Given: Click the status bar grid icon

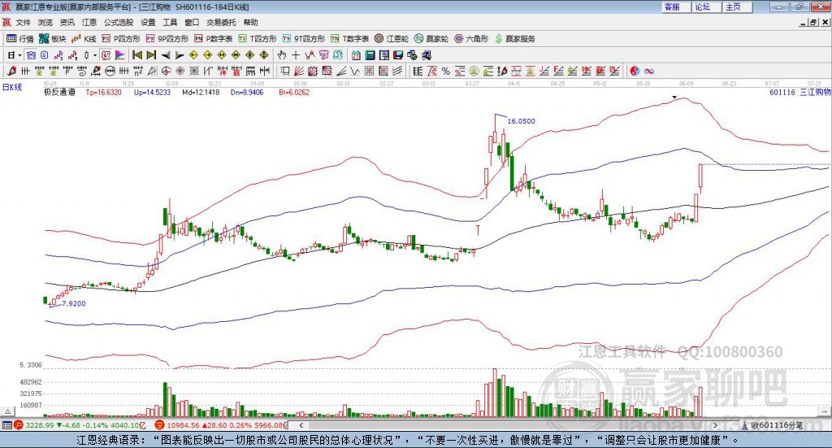Looking at the screenshot, I should (x=6, y=425).
